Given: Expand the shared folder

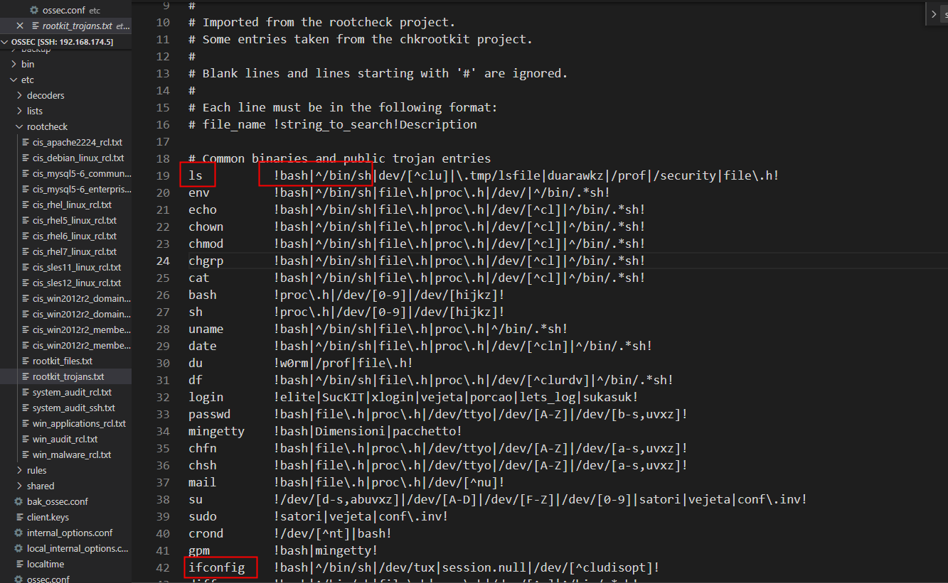Looking at the screenshot, I should click(19, 486).
